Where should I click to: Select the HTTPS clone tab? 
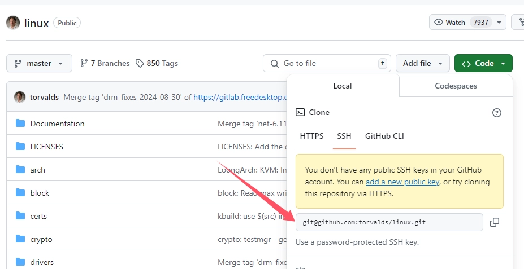(311, 136)
